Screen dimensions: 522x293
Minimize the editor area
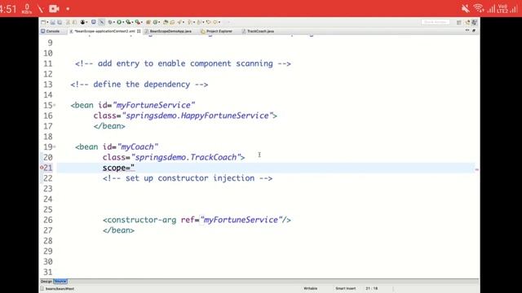pos(467,31)
